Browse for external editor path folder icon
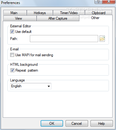The width and height of the screenshot is (116, 130). click(x=102, y=39)
